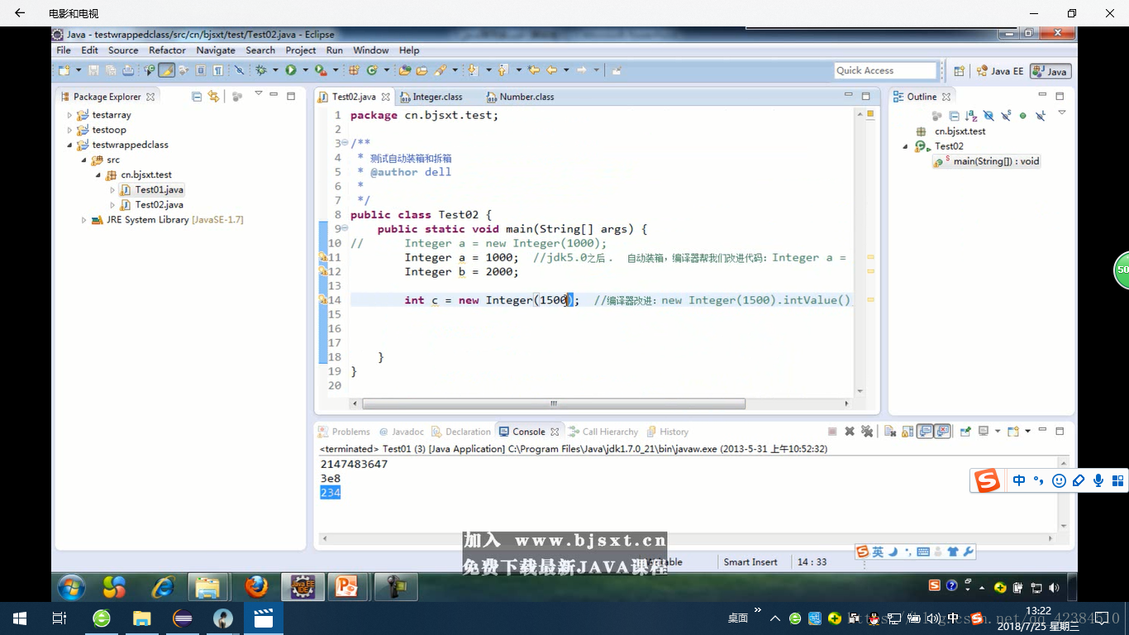Switch to the Integer.class editor tab
1129x635 pixels.
(x=431, y=97)
